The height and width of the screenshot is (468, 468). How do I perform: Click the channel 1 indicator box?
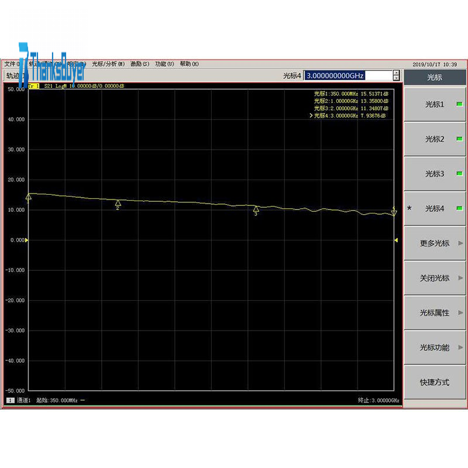pos(10,400)
